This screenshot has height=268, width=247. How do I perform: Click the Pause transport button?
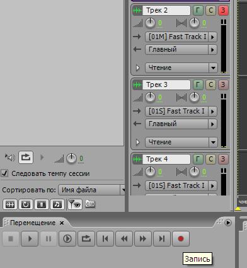tap(49, 239)
